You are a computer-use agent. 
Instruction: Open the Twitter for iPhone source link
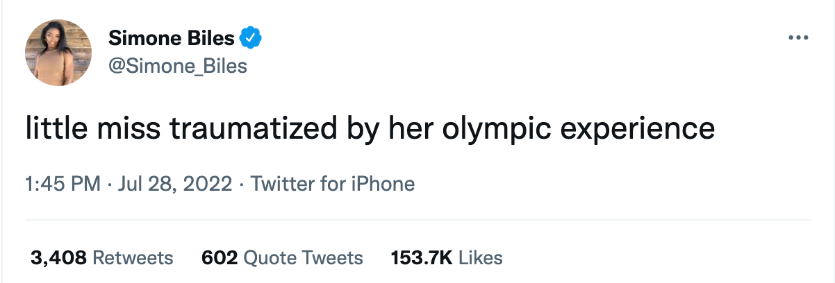[332, 184]
